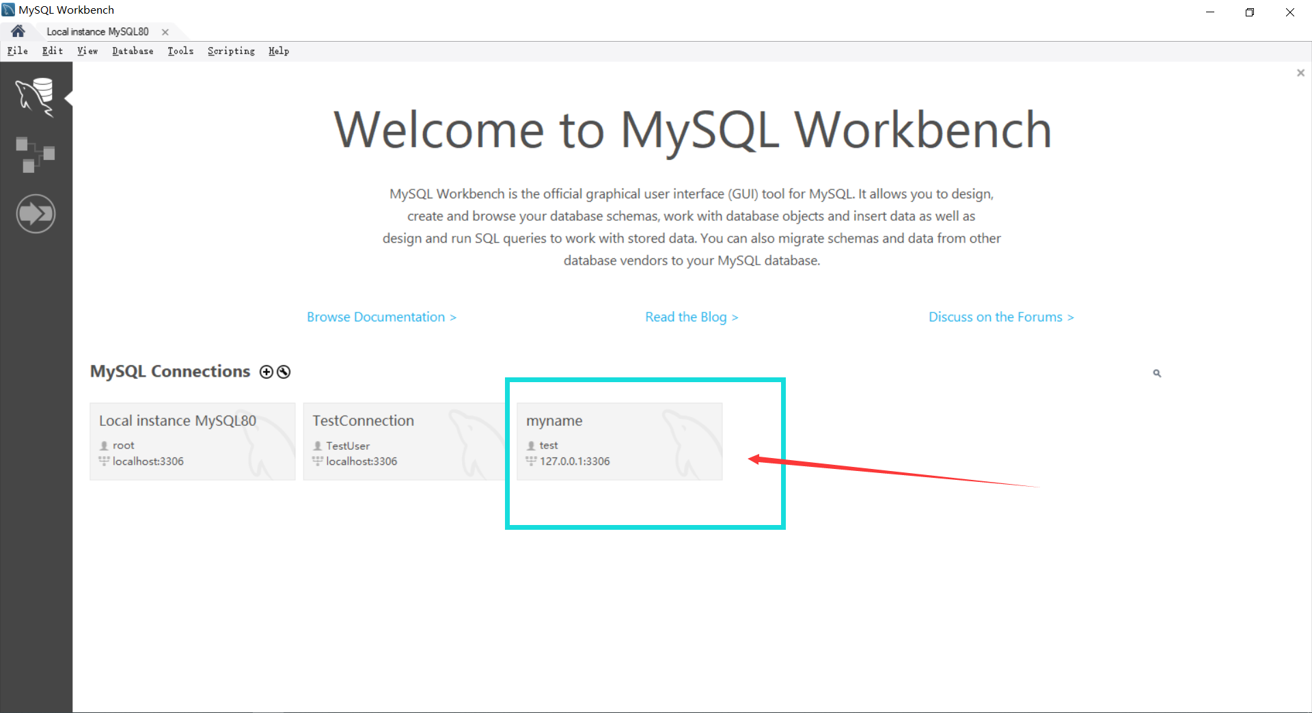1312x713 pixels.
Task: Click the user icon on the TestConnection tile
Action: pos(317,445)
